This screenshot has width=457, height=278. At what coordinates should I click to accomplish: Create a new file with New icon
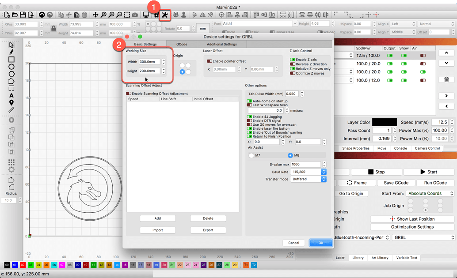[x=7, y=15]
